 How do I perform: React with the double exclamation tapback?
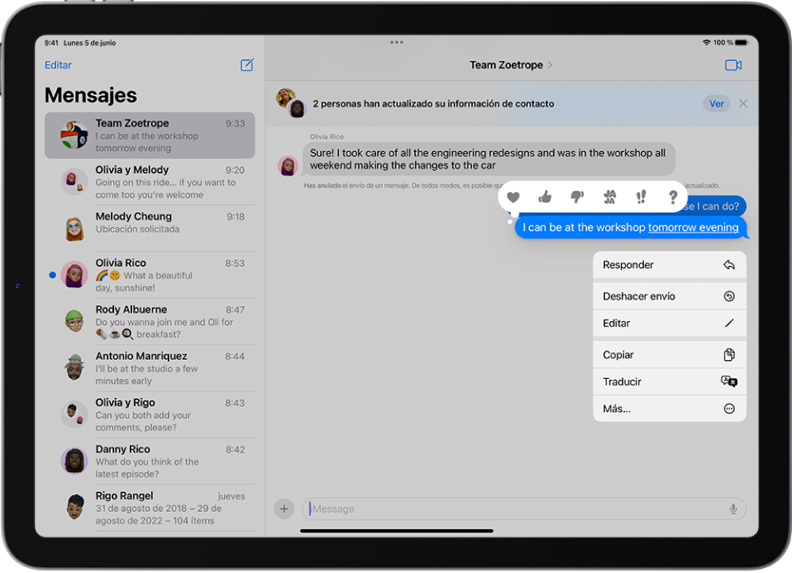(641, 197)
